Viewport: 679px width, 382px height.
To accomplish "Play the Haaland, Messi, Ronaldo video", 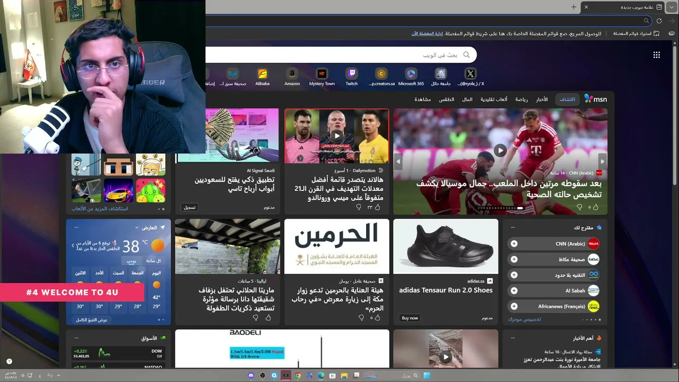I will click(336, 136).
